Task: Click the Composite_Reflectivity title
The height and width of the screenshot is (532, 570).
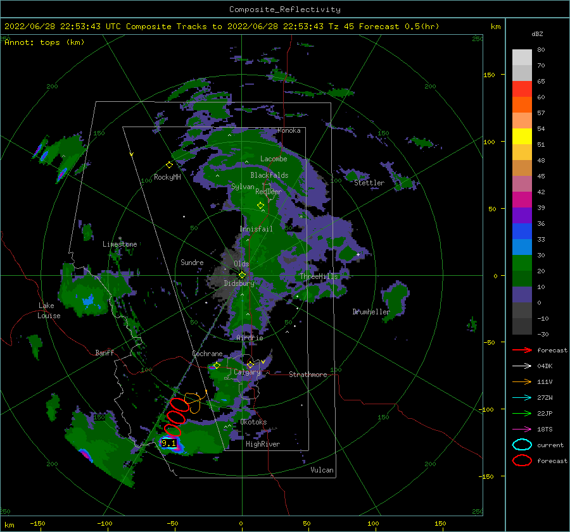Action: [285, 9]
